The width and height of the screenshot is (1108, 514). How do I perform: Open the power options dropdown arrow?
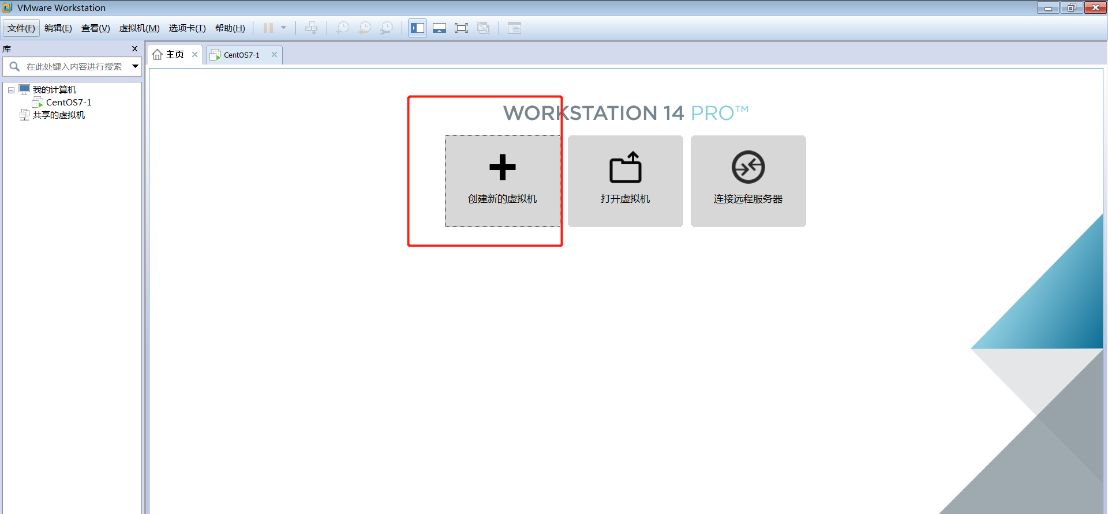(x=283, y=28)
